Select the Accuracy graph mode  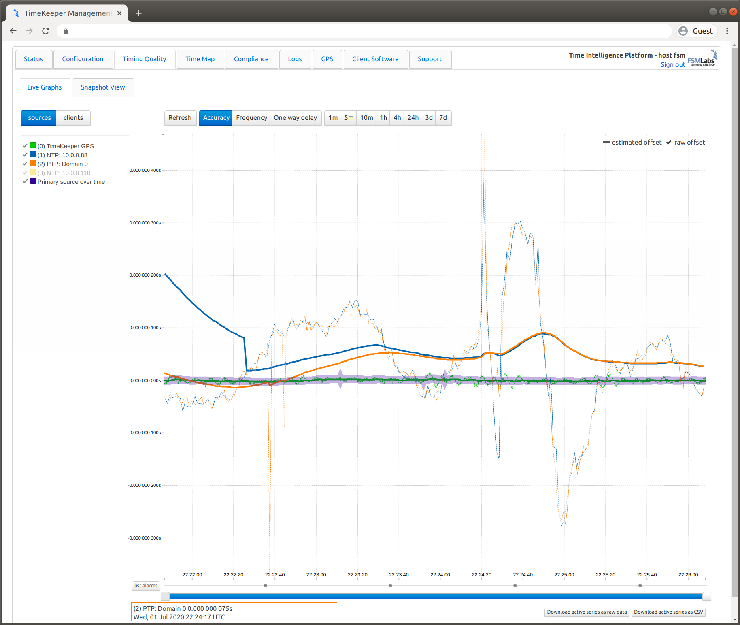(x=216, y=118)
